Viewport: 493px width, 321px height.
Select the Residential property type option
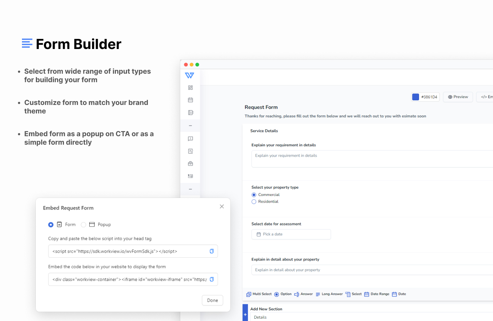254,202
